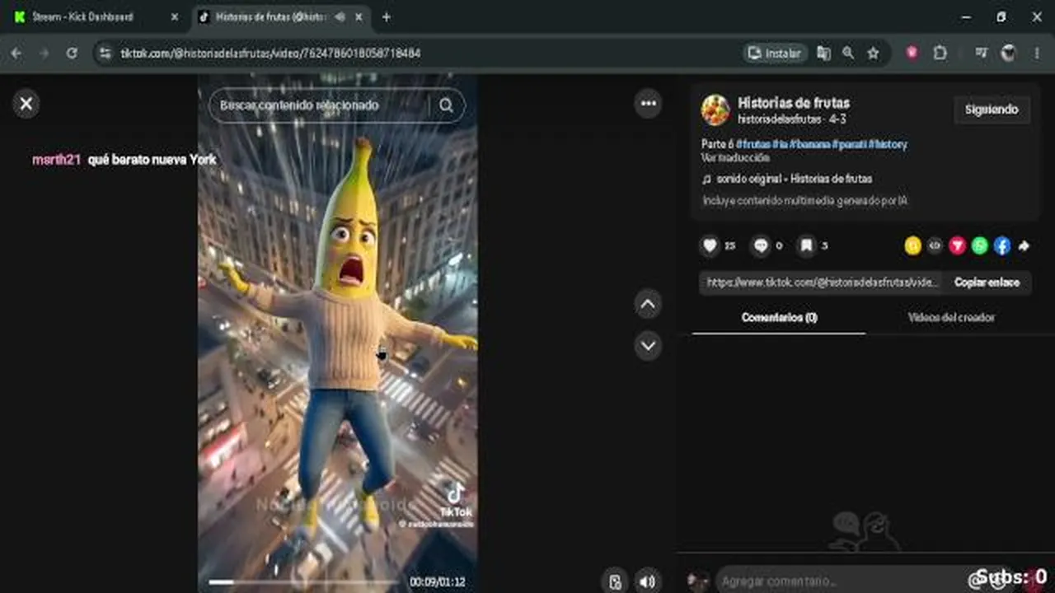
Task: Open the browser extensions puzzle menu
Action: click(940, 53)
